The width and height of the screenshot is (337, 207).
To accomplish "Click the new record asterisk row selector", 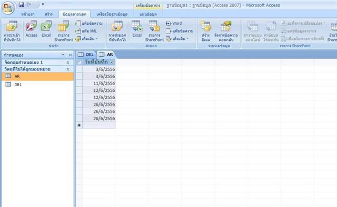I will (x=80, y=125).
